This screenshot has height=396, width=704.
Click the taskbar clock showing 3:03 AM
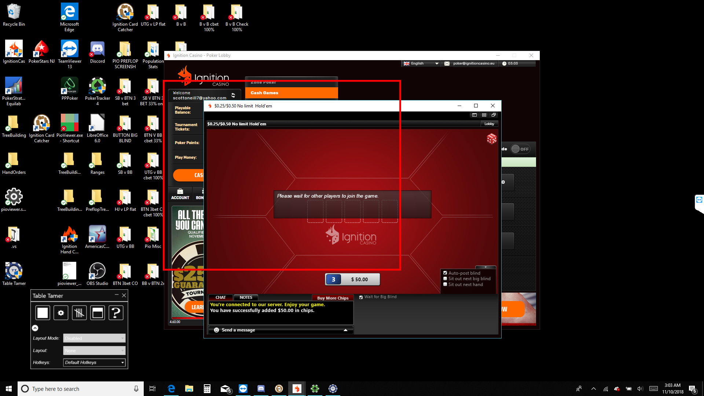point(672,389)
